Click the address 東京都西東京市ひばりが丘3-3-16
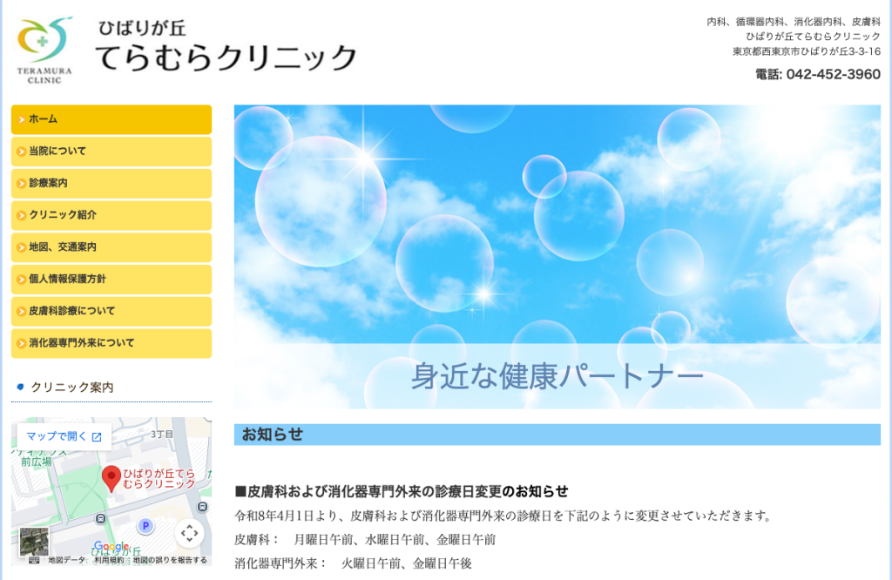The height and width of the screenshot is (580, 892). pos(806,51)
